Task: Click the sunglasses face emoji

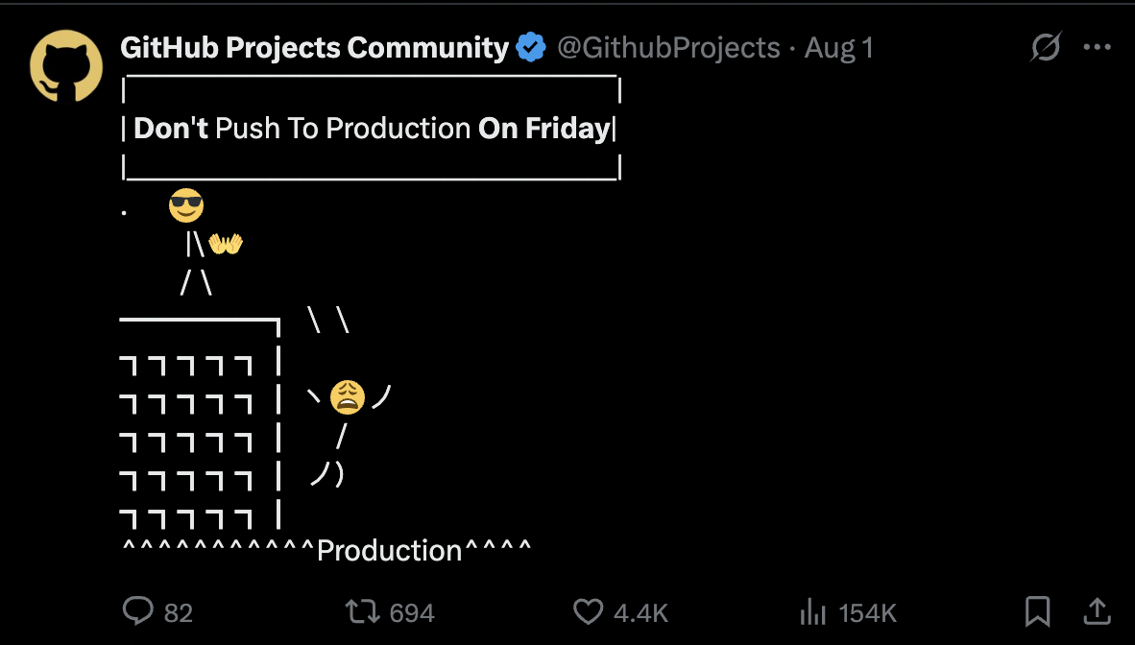Action: tap(186, 205)
